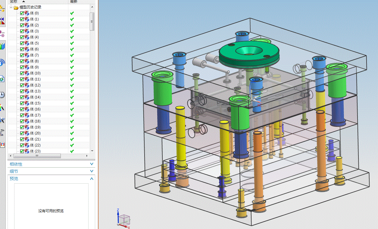Image resolution: width=378 pixels, height=229 pixels.
Task: Open the Part Navigator sidebar tab
Action: [2, 33]
